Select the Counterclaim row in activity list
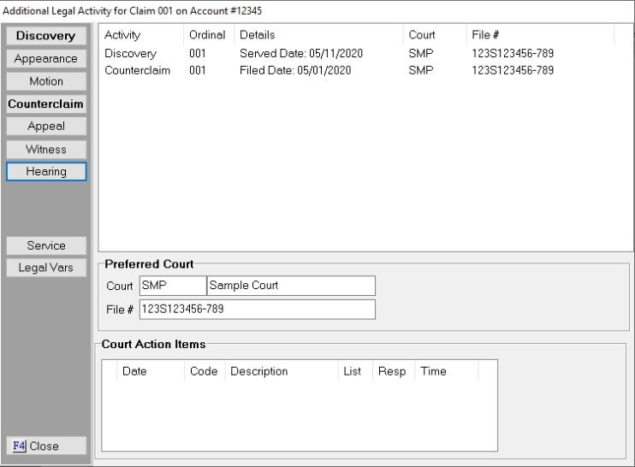 [x=137, y=69]
